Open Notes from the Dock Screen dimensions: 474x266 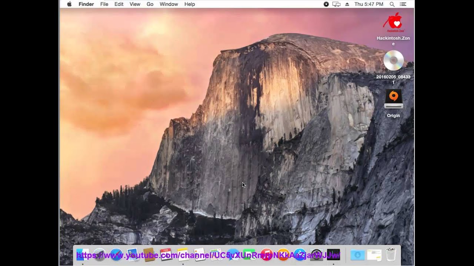(183, 255)
